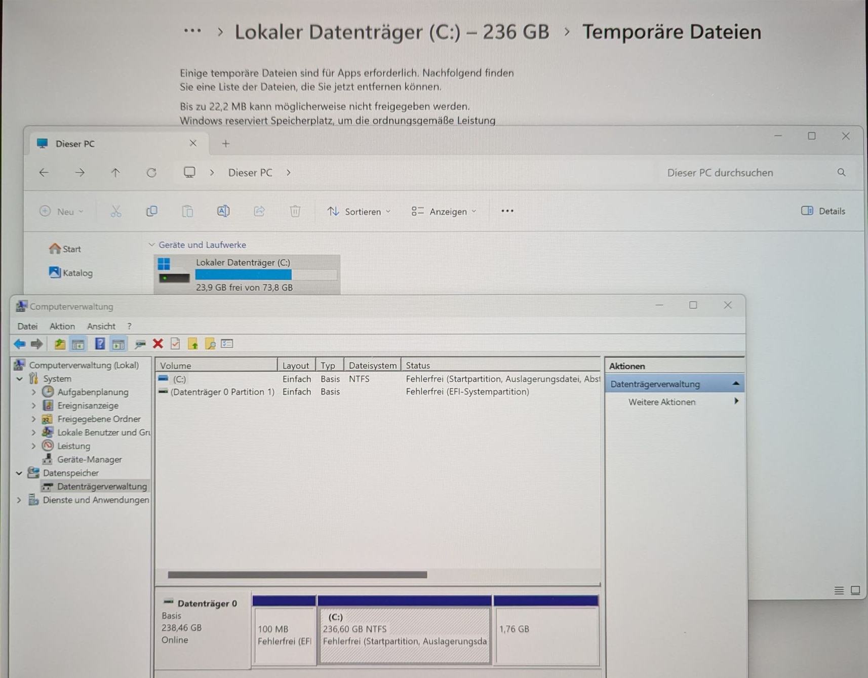Expand the Ereignisanzeige tree node
Screen dimensions: 868x678
[33, 406]
